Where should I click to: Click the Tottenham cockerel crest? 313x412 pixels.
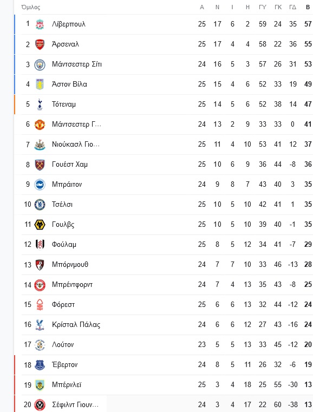[x=40, y=104]
